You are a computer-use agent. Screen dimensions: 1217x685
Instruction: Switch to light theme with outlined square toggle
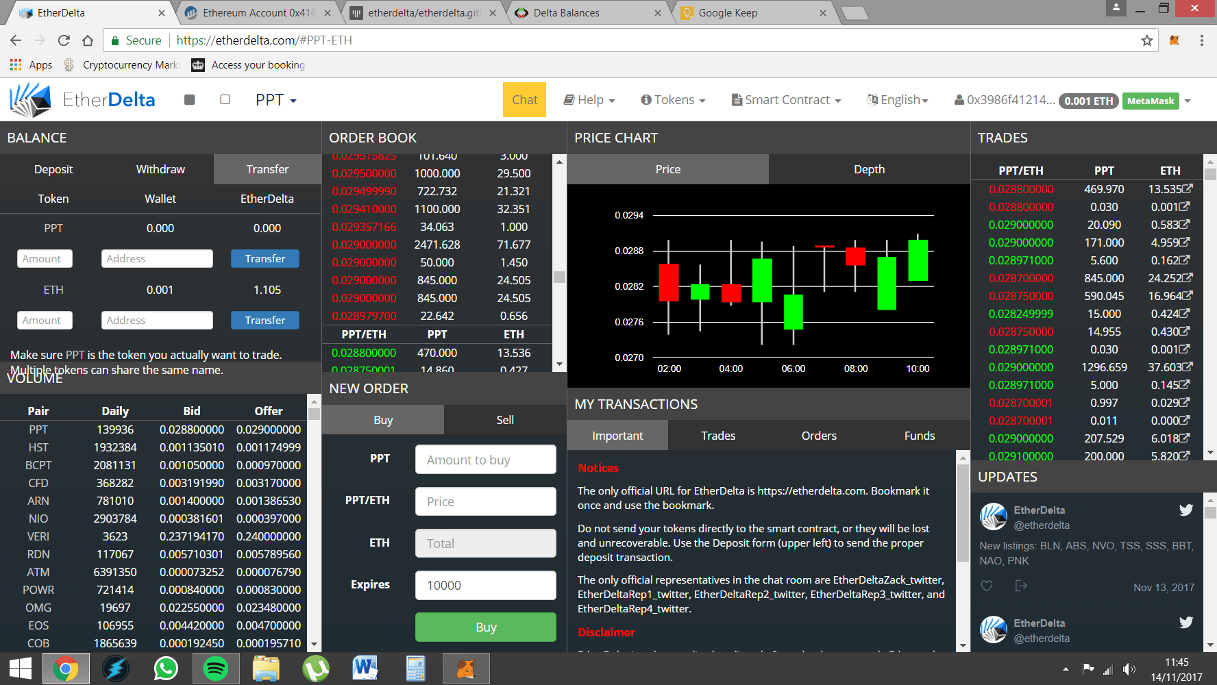point(225,99)
